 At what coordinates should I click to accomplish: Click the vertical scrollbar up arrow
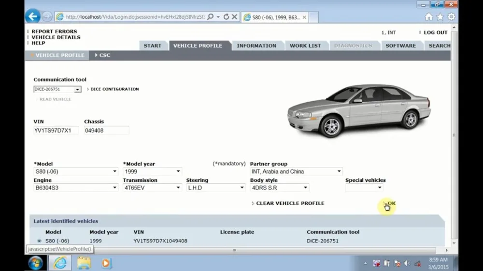click(x=454, y=27)
